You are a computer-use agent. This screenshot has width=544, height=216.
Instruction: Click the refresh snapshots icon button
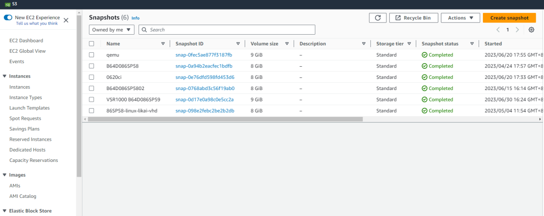click(x=378, y=18)
